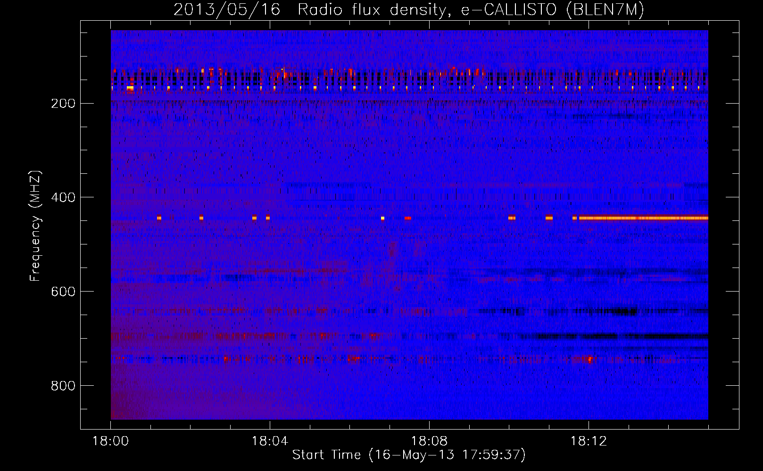Click the '18:08' time tick label

pyautogui.click(x=429, y=441)
